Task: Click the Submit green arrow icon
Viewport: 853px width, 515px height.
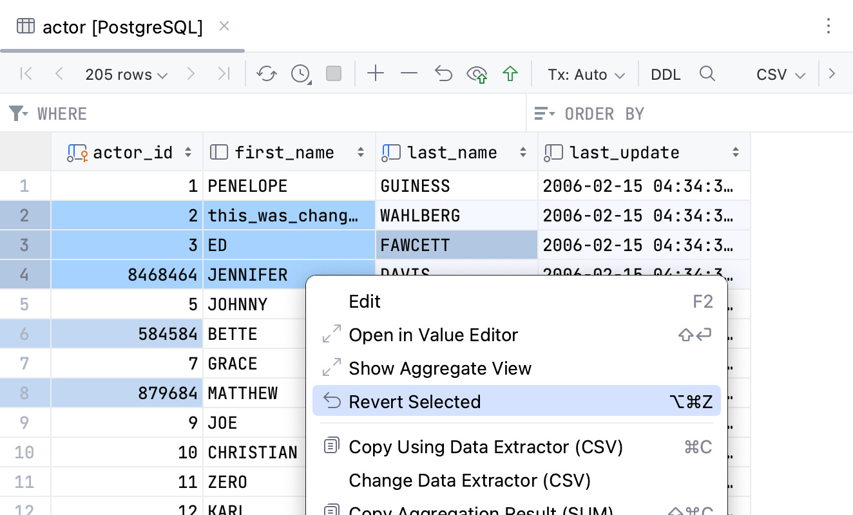Action: (510, 74)
